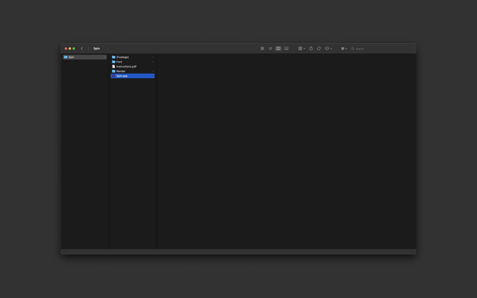Open the Action ellipsis menu

click(328, 49)
